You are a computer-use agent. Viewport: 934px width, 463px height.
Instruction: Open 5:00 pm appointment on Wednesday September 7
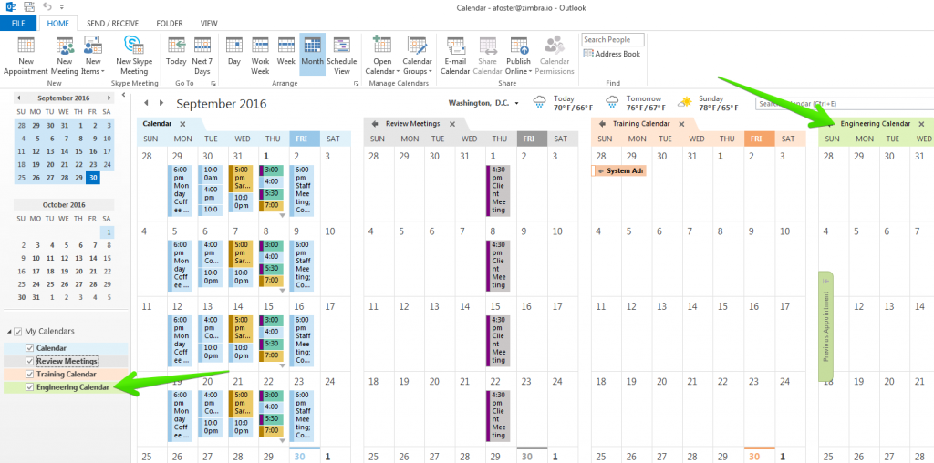[241, 256]
